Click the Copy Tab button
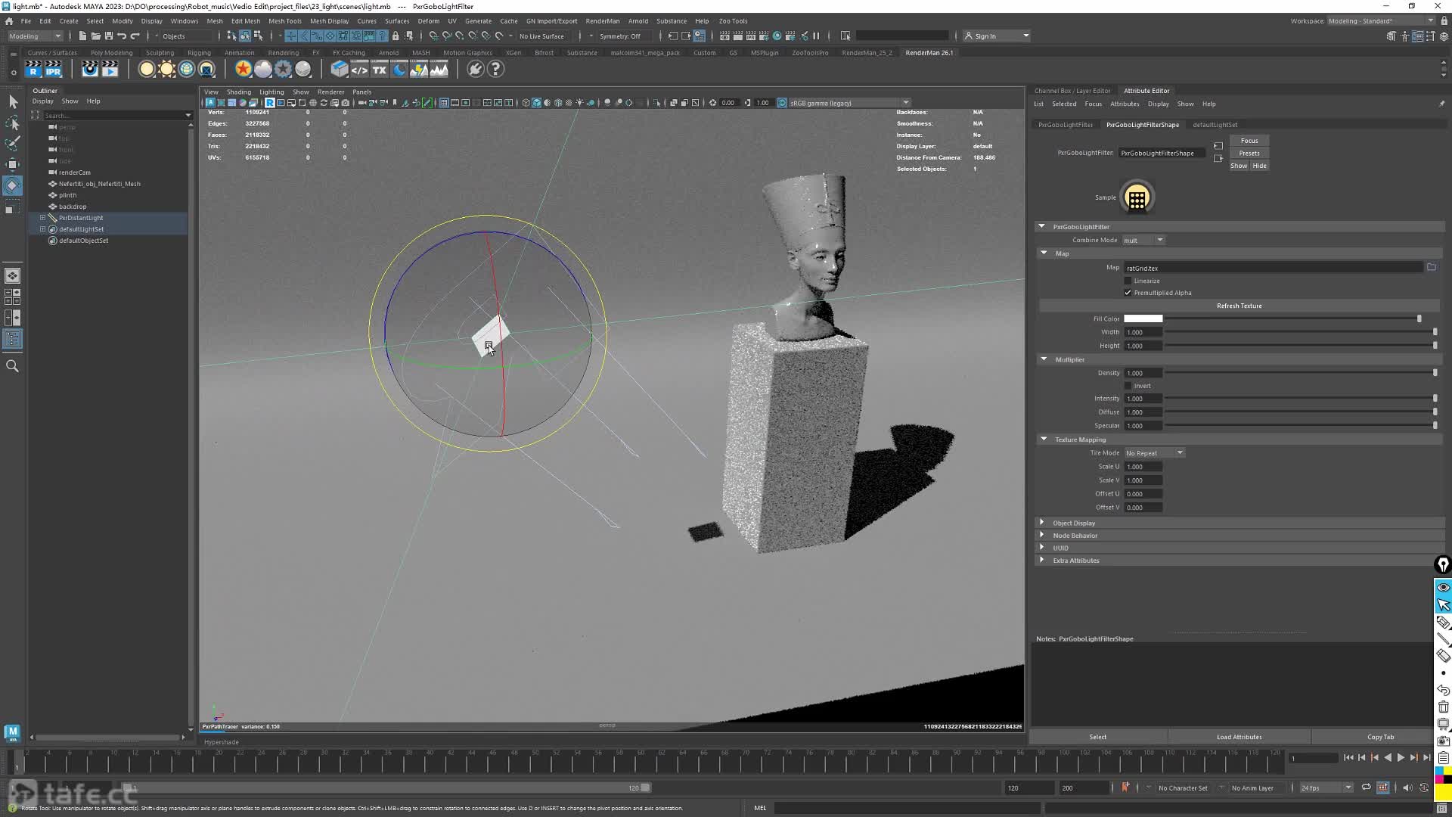The image size is (1452, 817). [x=1380, y=737]
